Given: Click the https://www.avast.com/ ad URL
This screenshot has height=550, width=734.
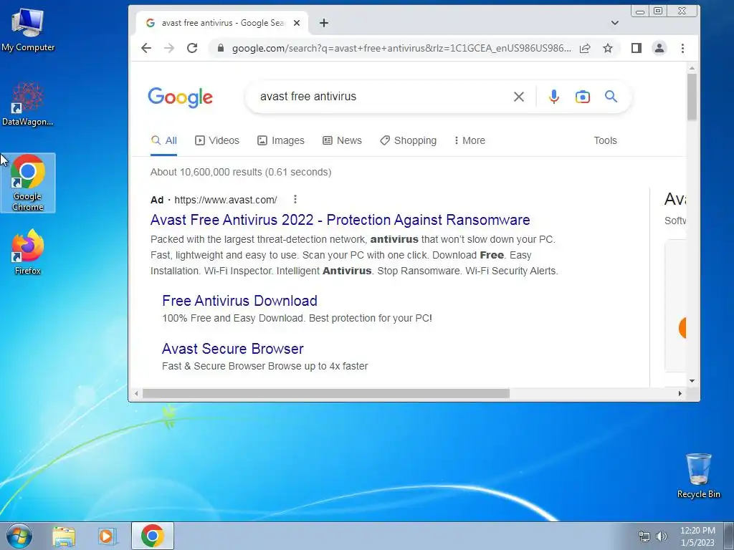Looking at the screenshot, I should tap(226, 200).
